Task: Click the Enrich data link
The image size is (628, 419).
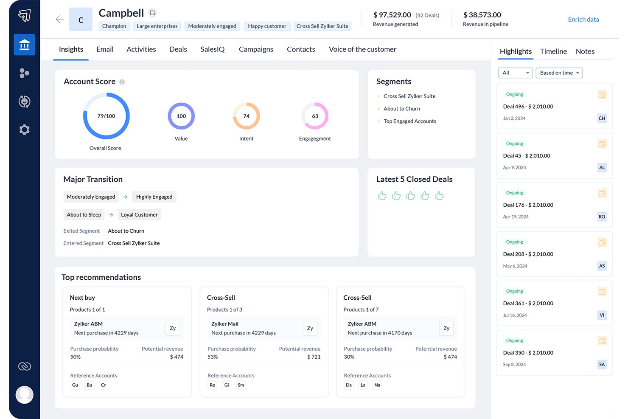Action: [583, 20]
